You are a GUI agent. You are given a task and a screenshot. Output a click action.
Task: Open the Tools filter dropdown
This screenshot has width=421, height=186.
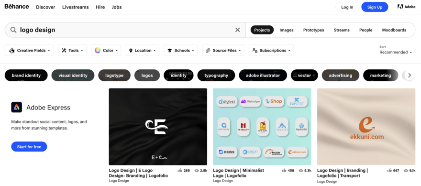72,50
